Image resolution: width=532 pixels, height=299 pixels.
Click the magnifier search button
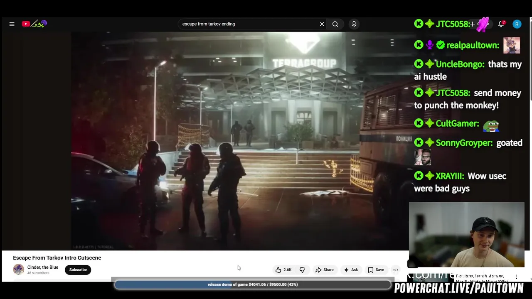point(335,24)
